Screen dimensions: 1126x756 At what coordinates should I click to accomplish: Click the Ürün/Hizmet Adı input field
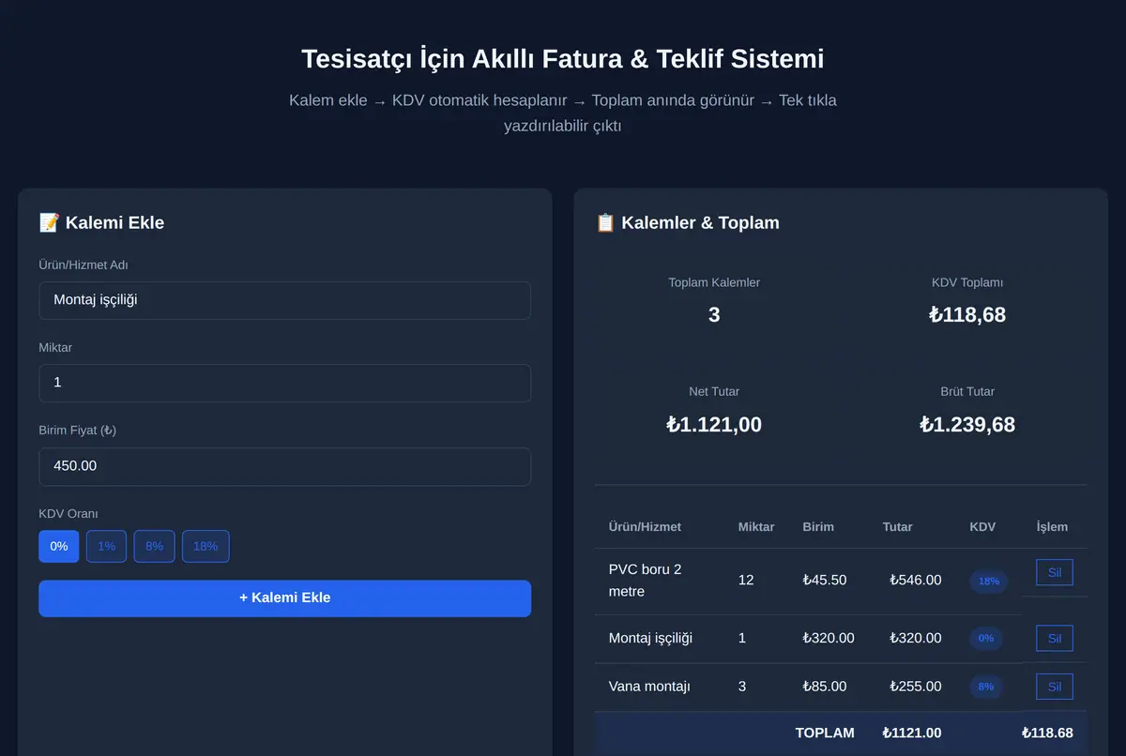click(x=284, y=300)
